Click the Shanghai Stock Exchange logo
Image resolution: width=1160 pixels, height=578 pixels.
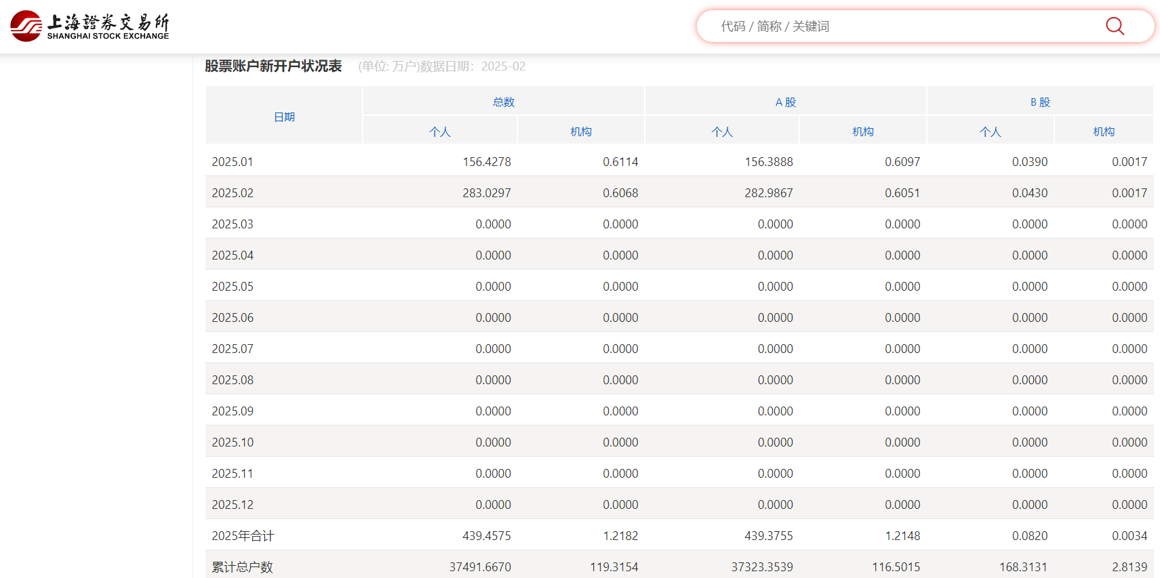coord(89,26)
